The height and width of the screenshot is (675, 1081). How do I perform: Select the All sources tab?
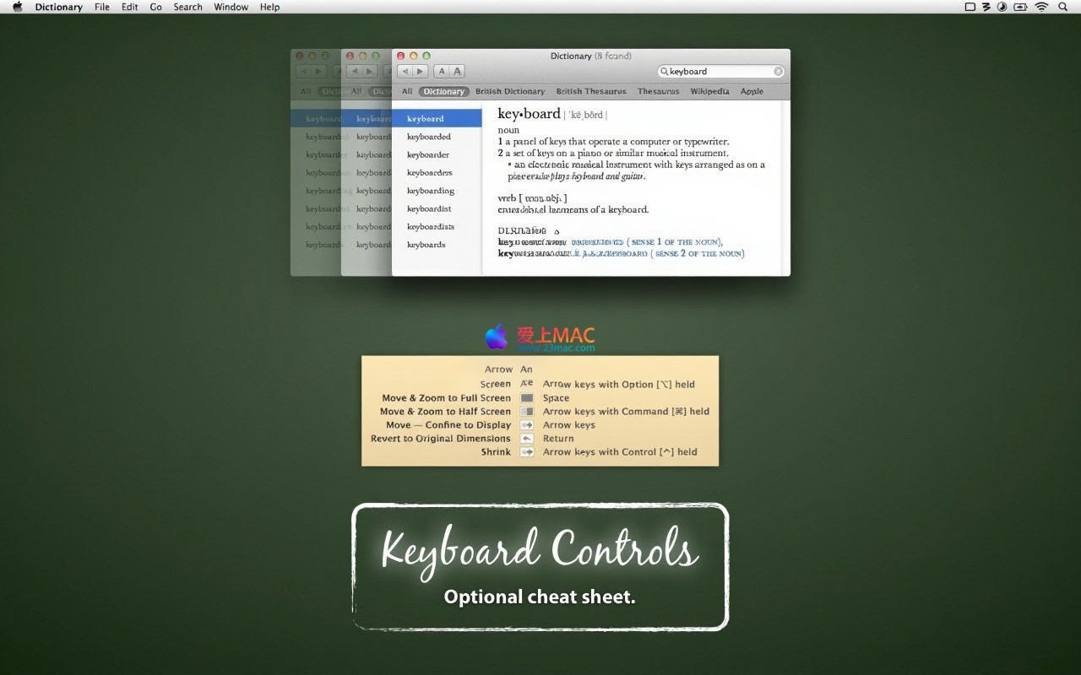pos(407,91)
